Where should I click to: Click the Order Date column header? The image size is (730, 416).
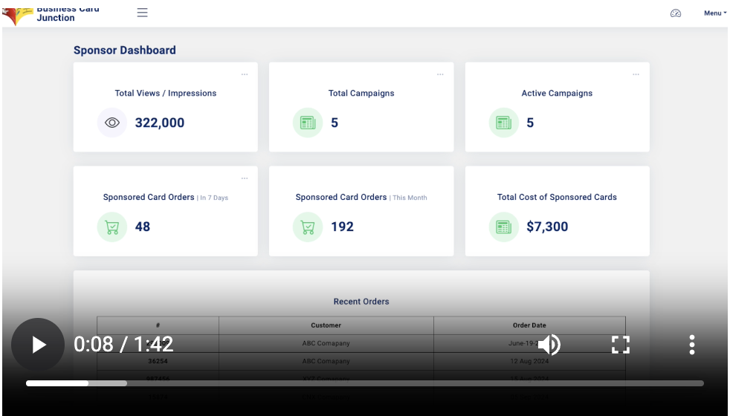click(529, 325)
